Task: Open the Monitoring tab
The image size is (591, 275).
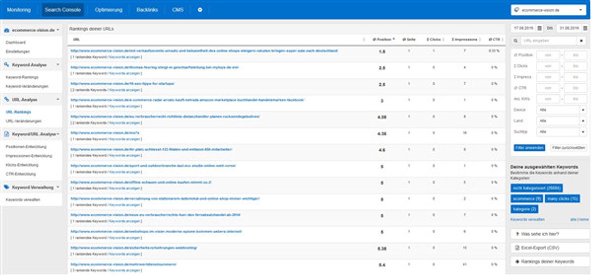Action: pos(18,10)
